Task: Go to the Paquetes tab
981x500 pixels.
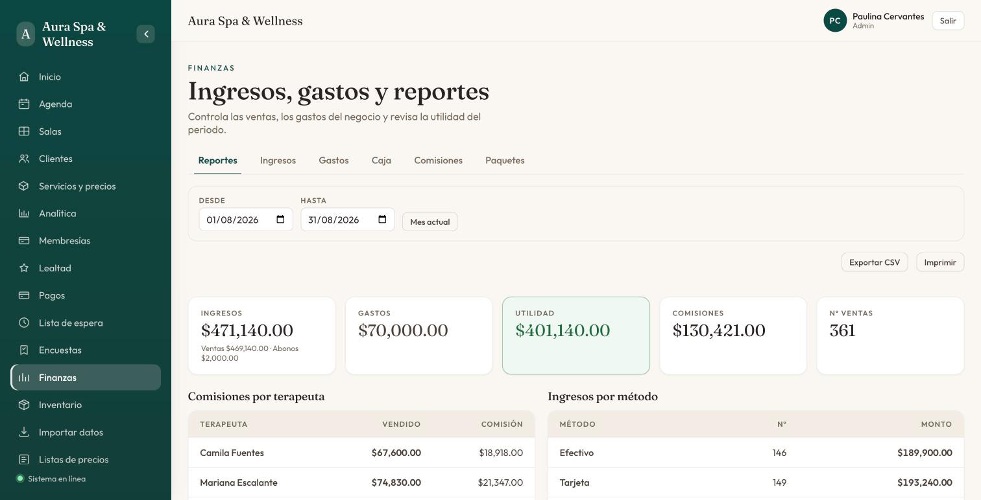Action: click(505, 160)
